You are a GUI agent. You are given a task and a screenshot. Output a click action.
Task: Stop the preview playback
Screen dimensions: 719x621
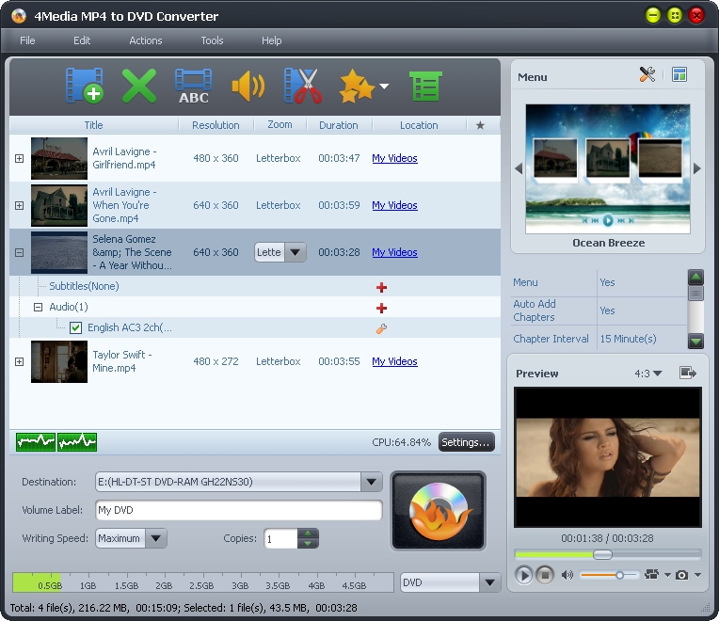pos(545,575)
